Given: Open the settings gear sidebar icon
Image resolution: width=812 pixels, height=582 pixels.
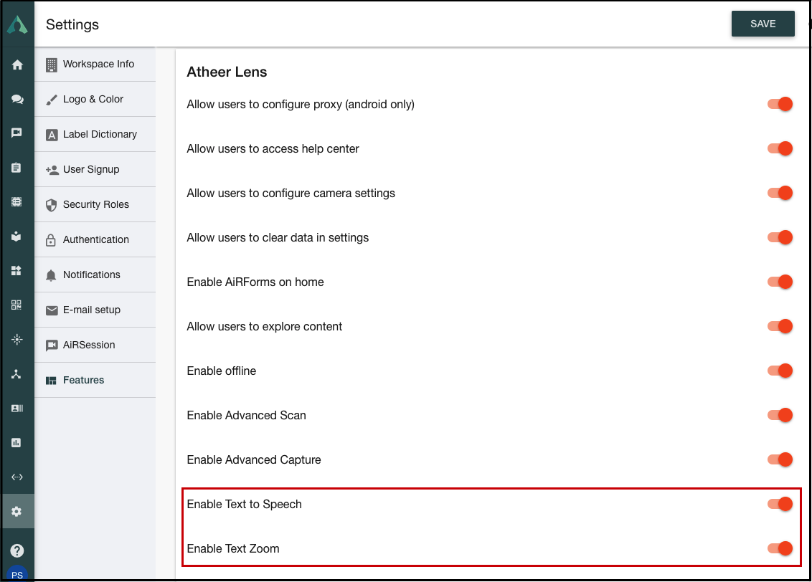Looking at the screenshot, I should click(x=16, y=512).
